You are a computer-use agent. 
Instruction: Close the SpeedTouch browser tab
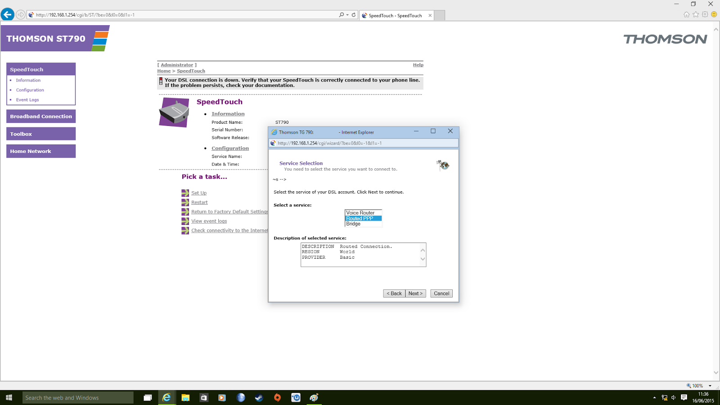pyautogui.click(x=430, y=15)
